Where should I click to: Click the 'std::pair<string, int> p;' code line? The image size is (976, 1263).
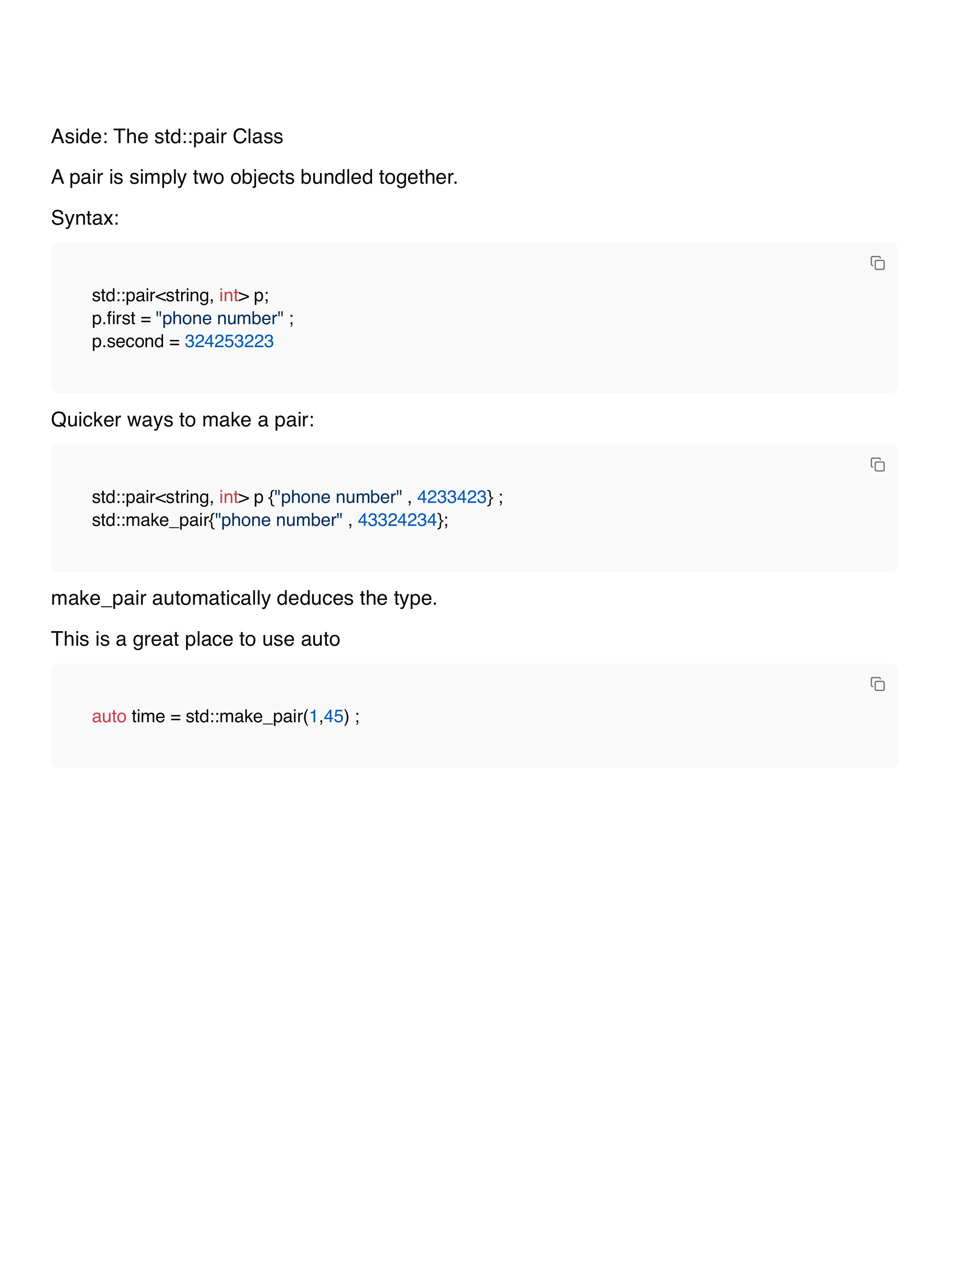[180, 295]
